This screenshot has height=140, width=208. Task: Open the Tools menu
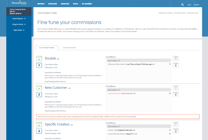point(75,4)
